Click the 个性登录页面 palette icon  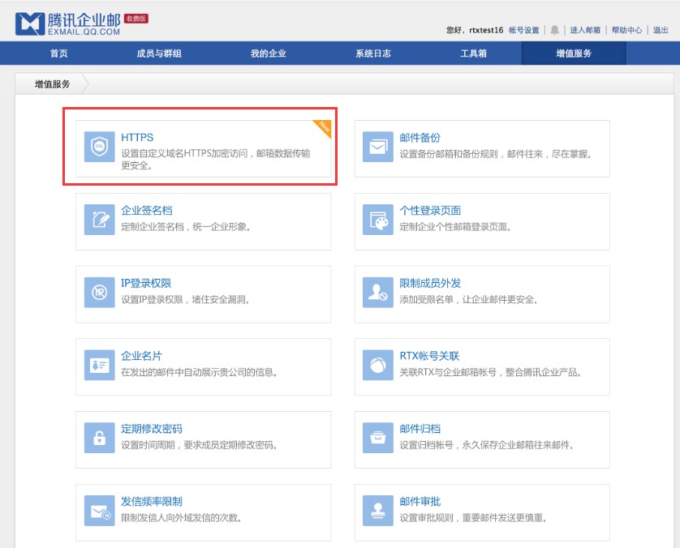coord(378,220)
